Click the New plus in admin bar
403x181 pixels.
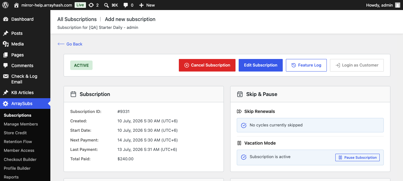[147, 5]
